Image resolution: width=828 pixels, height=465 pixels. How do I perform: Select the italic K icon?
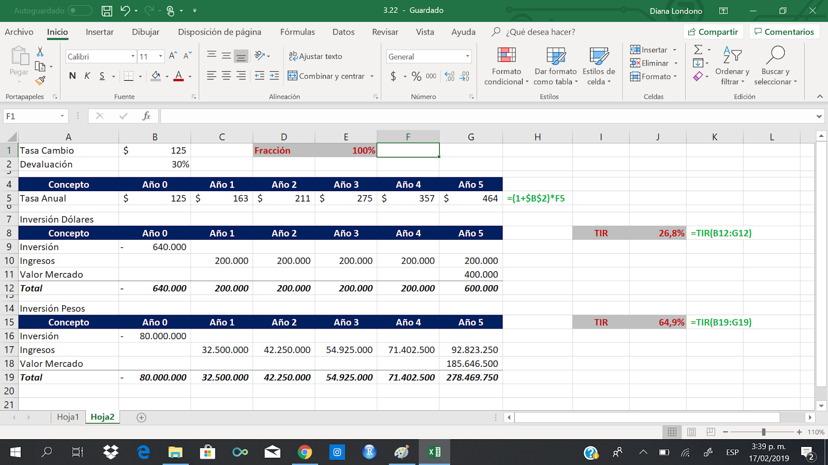tap(86, 75)
